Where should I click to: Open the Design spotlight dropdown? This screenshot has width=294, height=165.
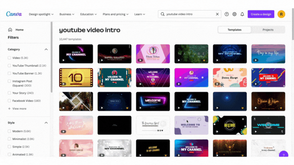[41, 14]
